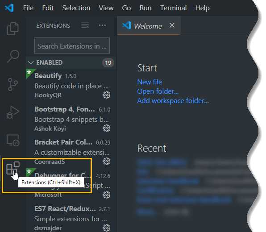The width and height of the screenshot is (266, 232).
Task: Collapse the ENABLED extensions section
Action: [x=31, y=62]
